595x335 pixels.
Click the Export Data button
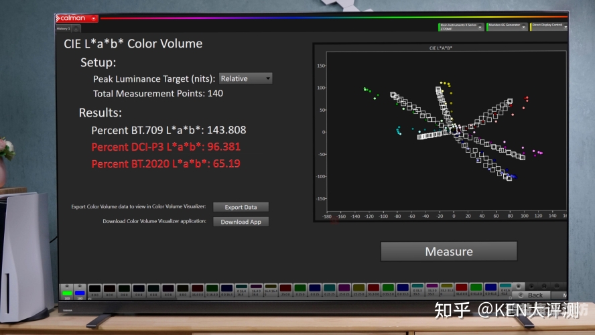pyautogui.click(x=241, y=207)
